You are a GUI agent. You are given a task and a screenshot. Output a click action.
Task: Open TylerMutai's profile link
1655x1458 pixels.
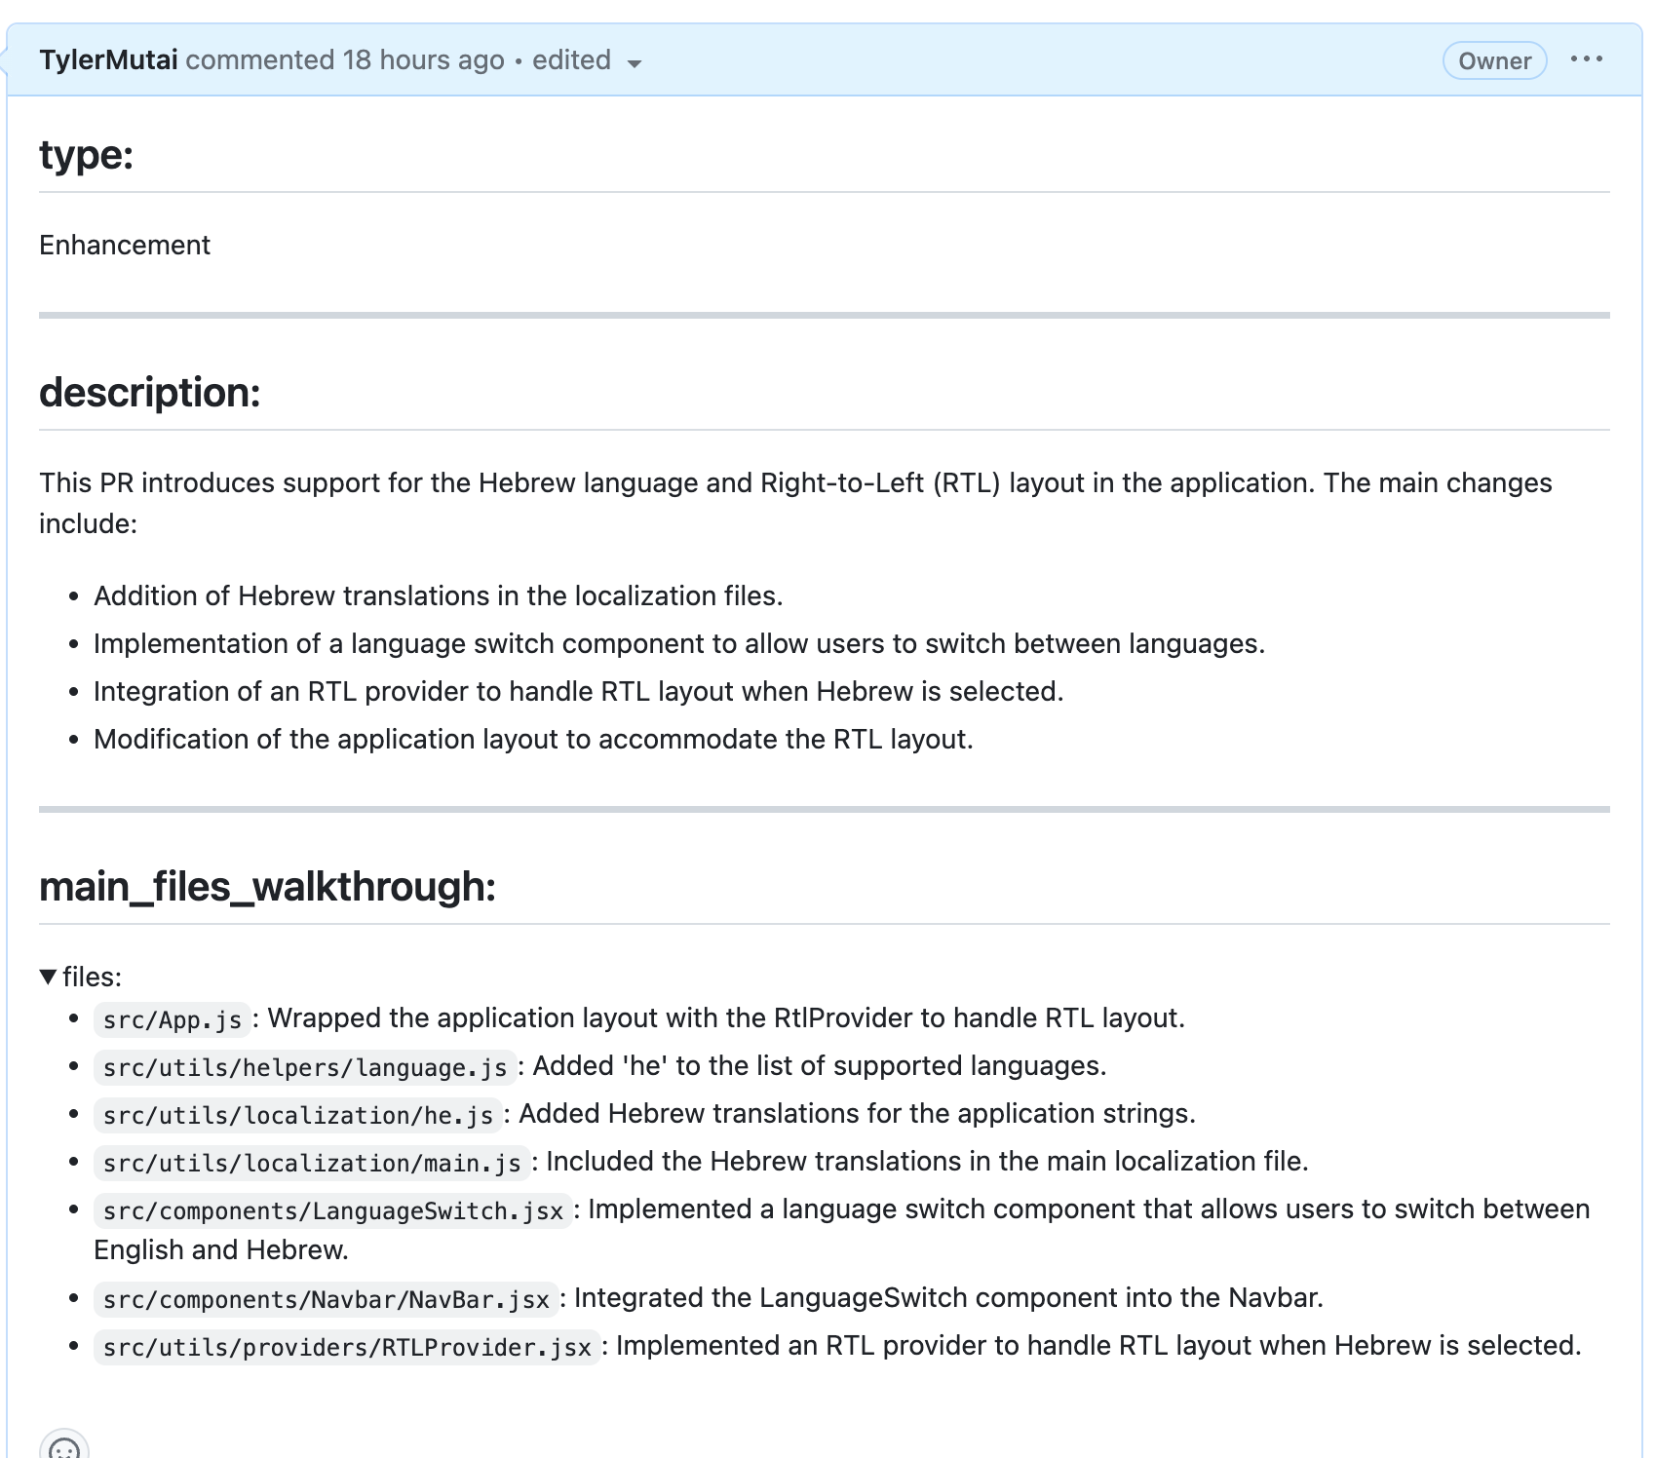(108, 60)
